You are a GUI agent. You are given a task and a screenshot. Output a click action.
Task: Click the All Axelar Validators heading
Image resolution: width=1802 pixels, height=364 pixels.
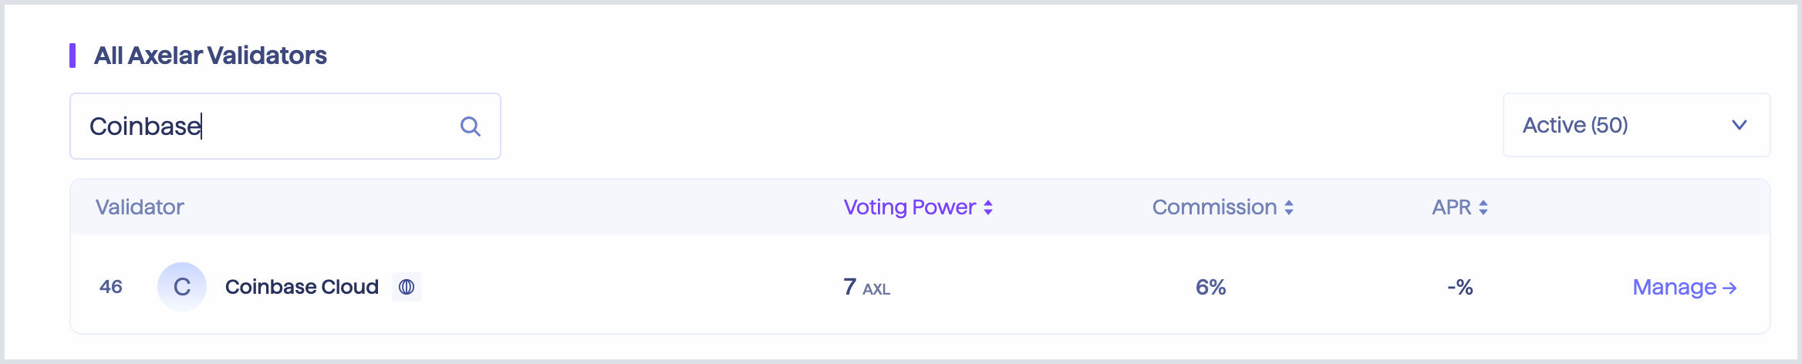[x=211, y=56]
